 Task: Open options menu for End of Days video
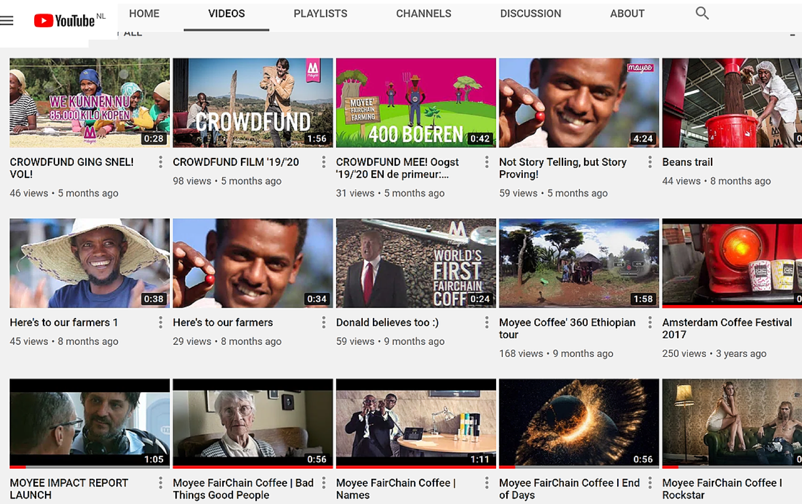[650, 483]
